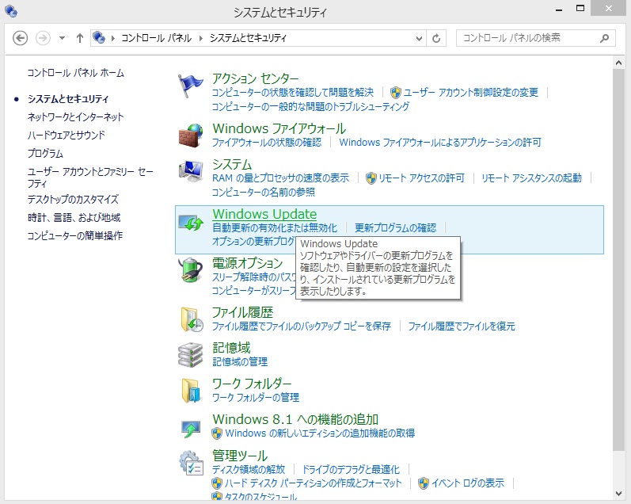Open the Administrative Tools gear icon
Viewport: 631px width, 504px height.
[191, 463]
